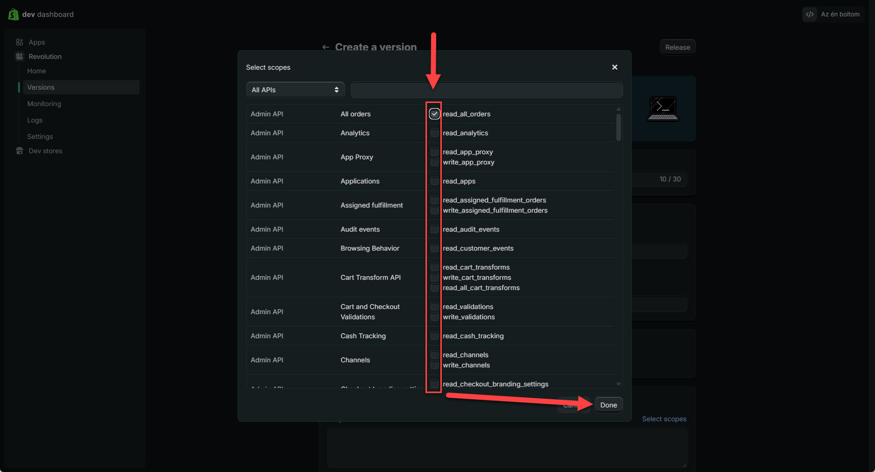Click the scope search input field

(487, 90)
